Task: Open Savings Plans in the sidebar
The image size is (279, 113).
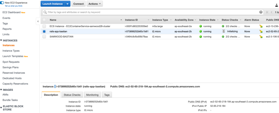Action: coord(11,67)
